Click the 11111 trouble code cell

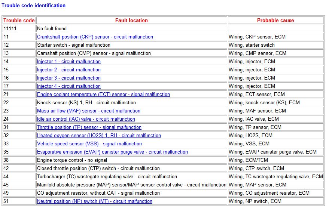pos(10,29)
